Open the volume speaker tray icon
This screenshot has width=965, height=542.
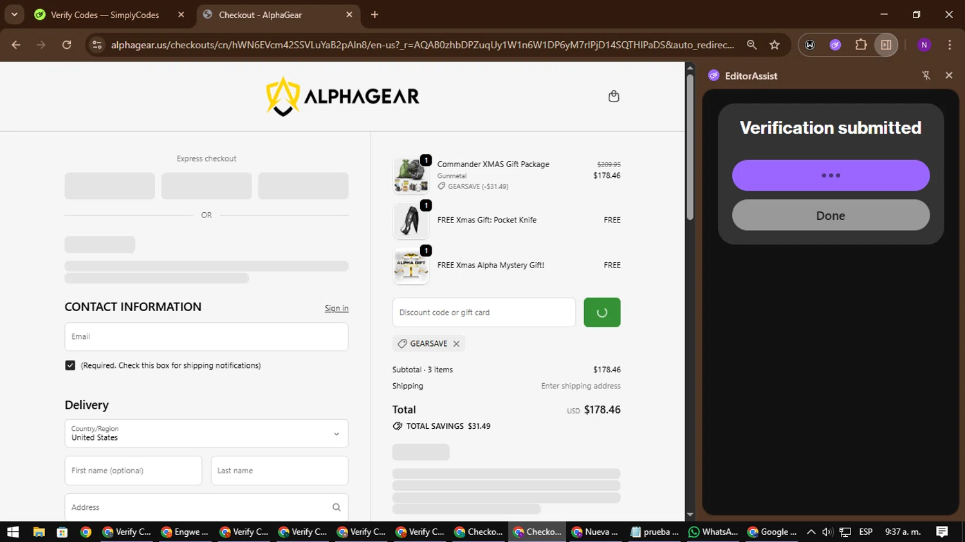click(x=827, y=532)
